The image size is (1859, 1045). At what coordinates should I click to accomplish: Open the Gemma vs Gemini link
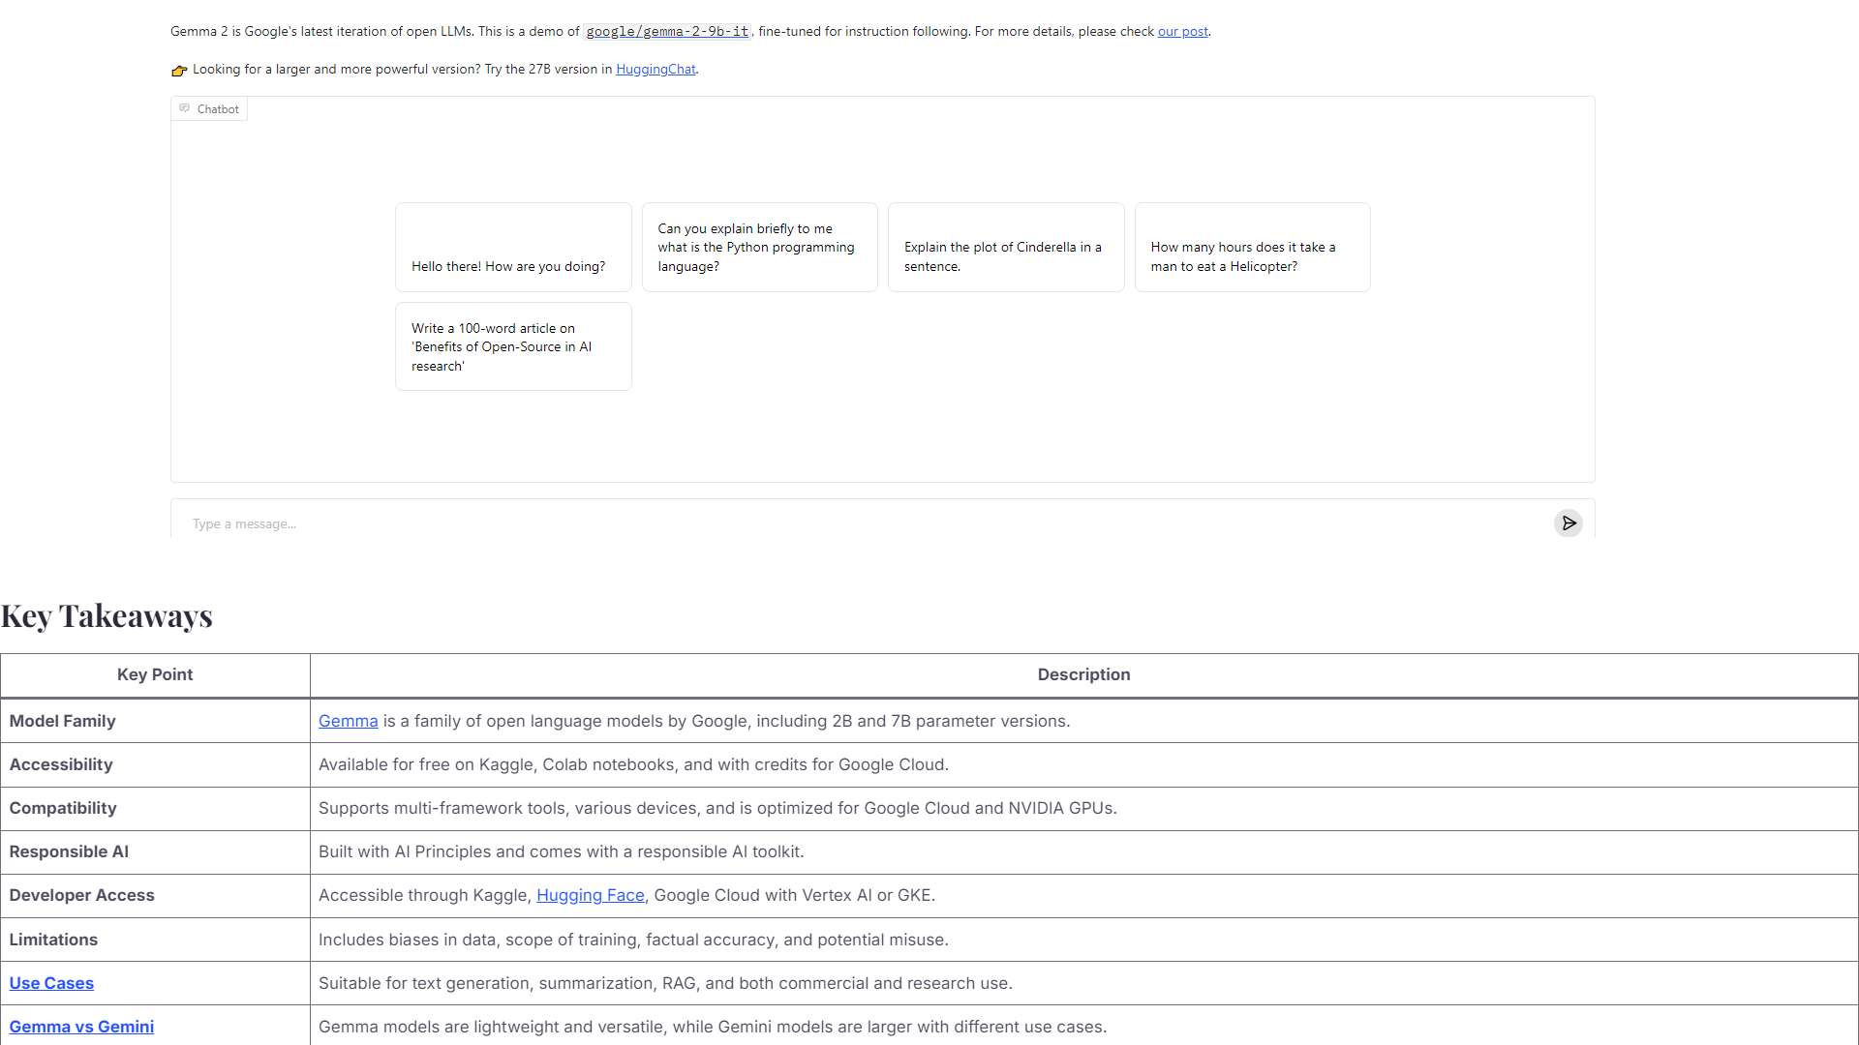tap(81, 1027)
